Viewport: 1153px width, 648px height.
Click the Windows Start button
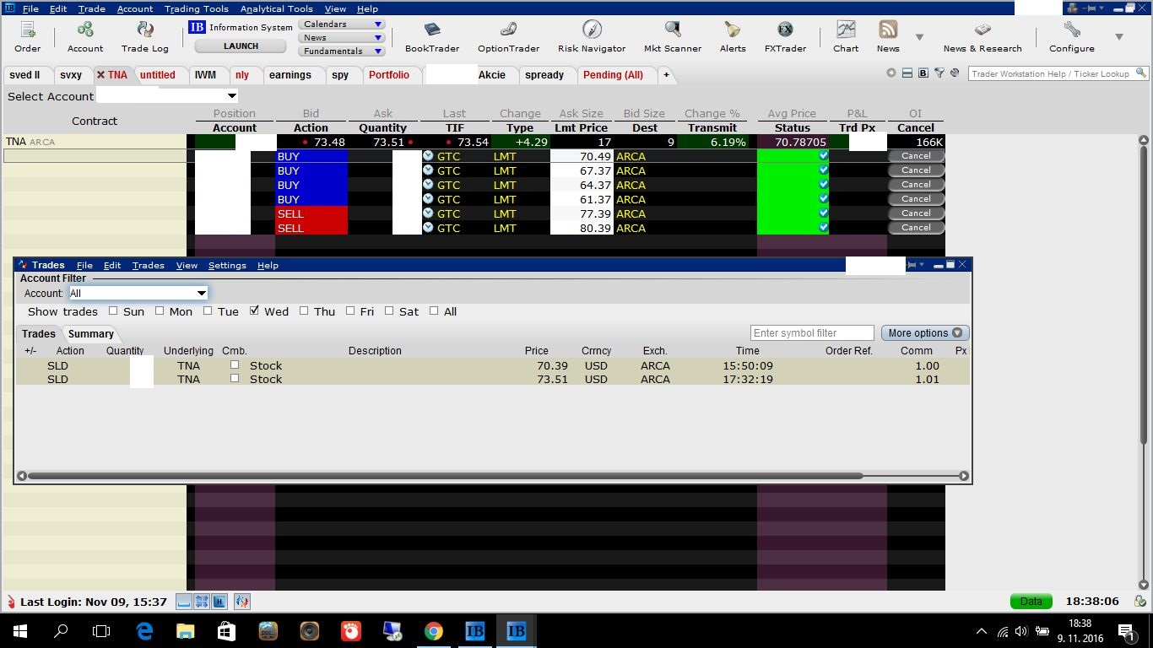(x=20, y=630)
